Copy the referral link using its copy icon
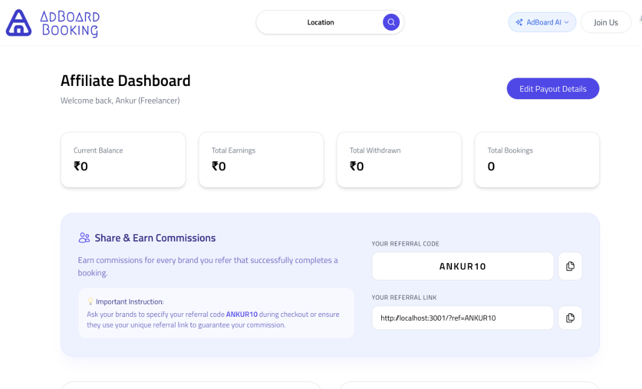This screenshot has width=642, height=389. pyautogui.click(x=570, y=318)
